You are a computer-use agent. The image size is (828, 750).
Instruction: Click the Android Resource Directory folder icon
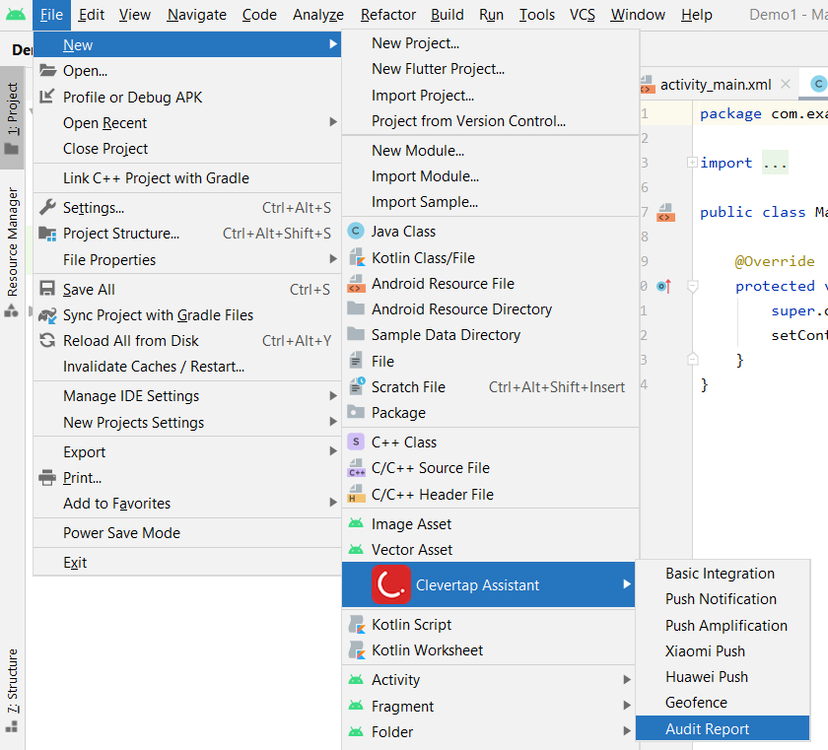[x=356, y=308]
